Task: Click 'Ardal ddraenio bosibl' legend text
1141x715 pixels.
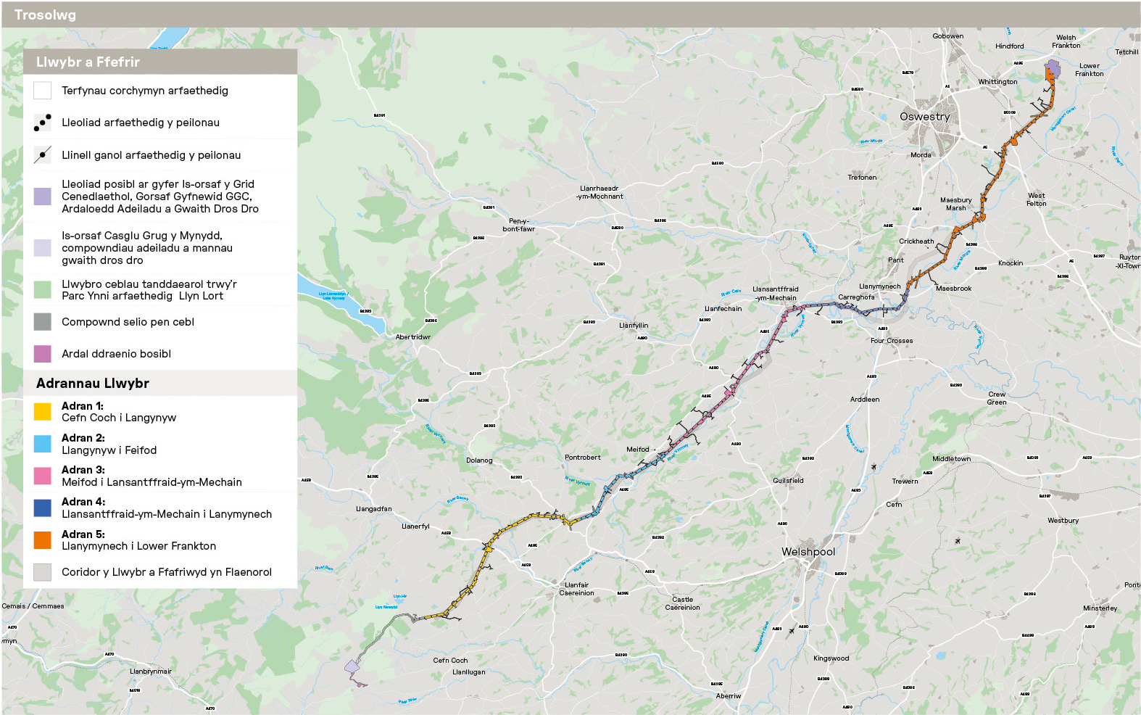Action: [x=117, y=354]
